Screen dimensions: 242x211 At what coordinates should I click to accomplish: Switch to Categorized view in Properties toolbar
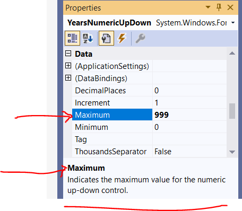tap(72, 38)
